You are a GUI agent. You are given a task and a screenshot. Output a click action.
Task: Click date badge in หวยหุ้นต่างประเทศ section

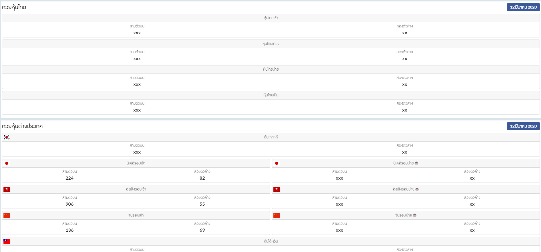point(523,126)
